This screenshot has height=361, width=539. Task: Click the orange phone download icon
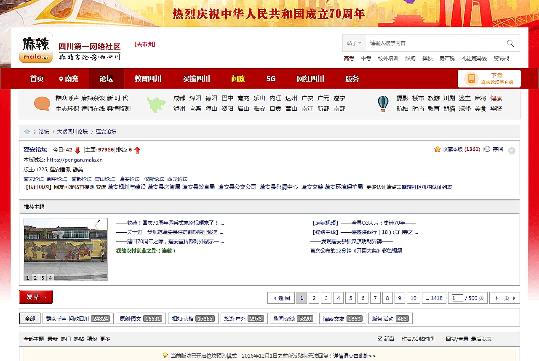click(471, 79)
